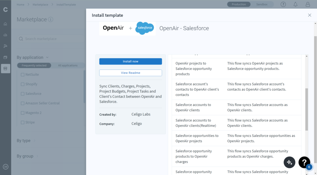The width and height of the screenshot is (317, 175).
Task: Click the Company value 'Celigo'
Action: coord(137,123)
